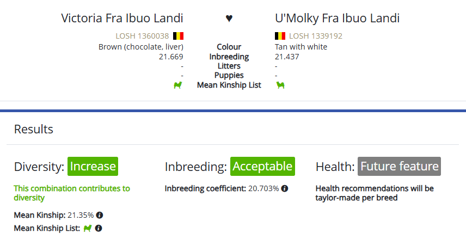Click the Results section heading
The width and height of the screenshot is (466, 251).
34,129
